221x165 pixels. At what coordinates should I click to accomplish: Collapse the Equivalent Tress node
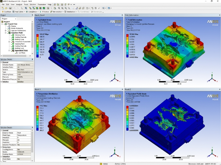[9, 50]
